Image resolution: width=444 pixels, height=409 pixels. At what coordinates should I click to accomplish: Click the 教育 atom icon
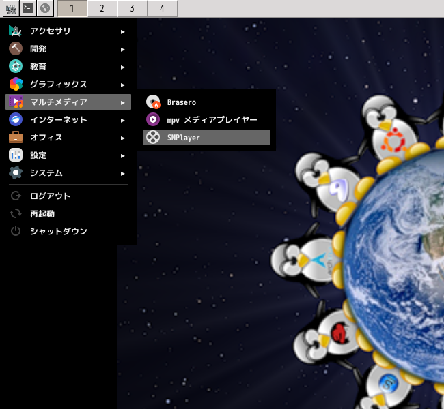point(16,66)
